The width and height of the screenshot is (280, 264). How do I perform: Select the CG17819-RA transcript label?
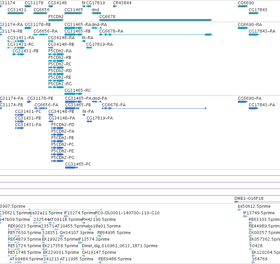[x=99, y=44]
